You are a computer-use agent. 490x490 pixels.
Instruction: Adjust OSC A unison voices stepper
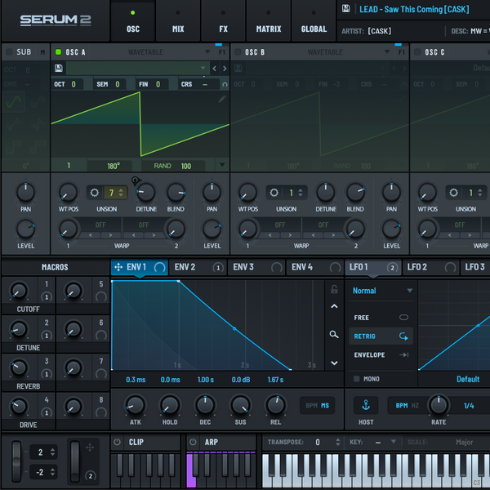[x=121, y=192]
